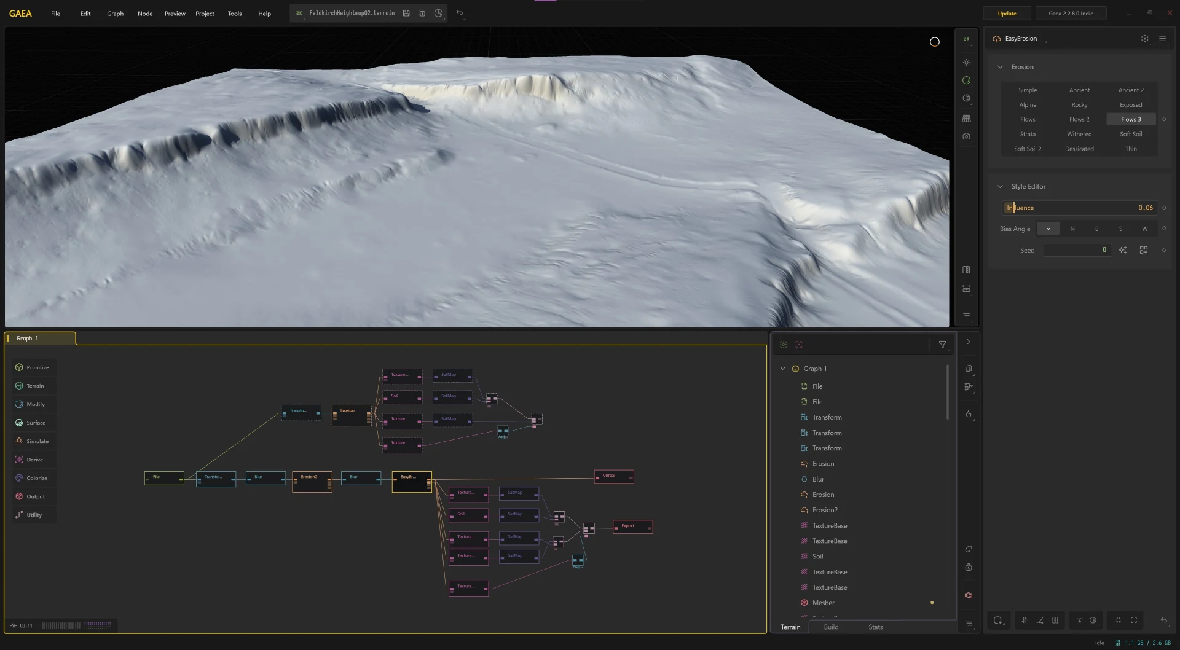Open the Tools menu
1180x650 pixels.
coord(235,14)
